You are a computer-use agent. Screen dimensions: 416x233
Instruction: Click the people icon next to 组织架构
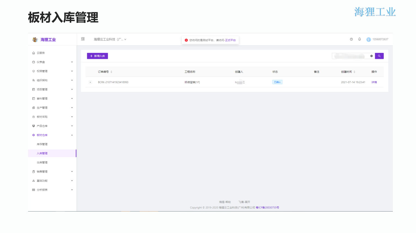(x=34, y=80)
